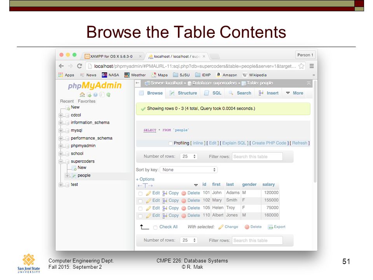Click the page vertical scrollbar
The height and width of the screenshot is (280, 373).
tap(315, 132)
